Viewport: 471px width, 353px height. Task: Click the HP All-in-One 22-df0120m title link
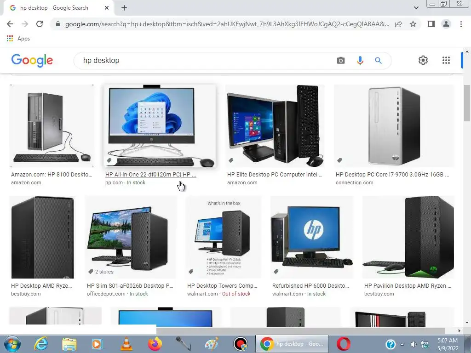pos(151,174)
